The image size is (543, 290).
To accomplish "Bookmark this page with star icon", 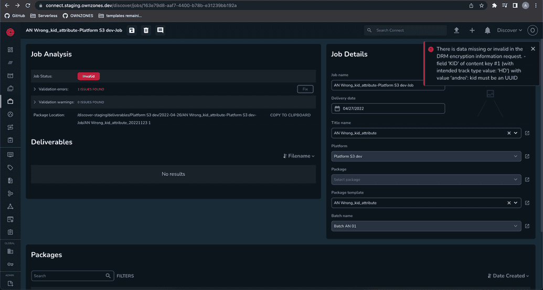I will 482,6.
